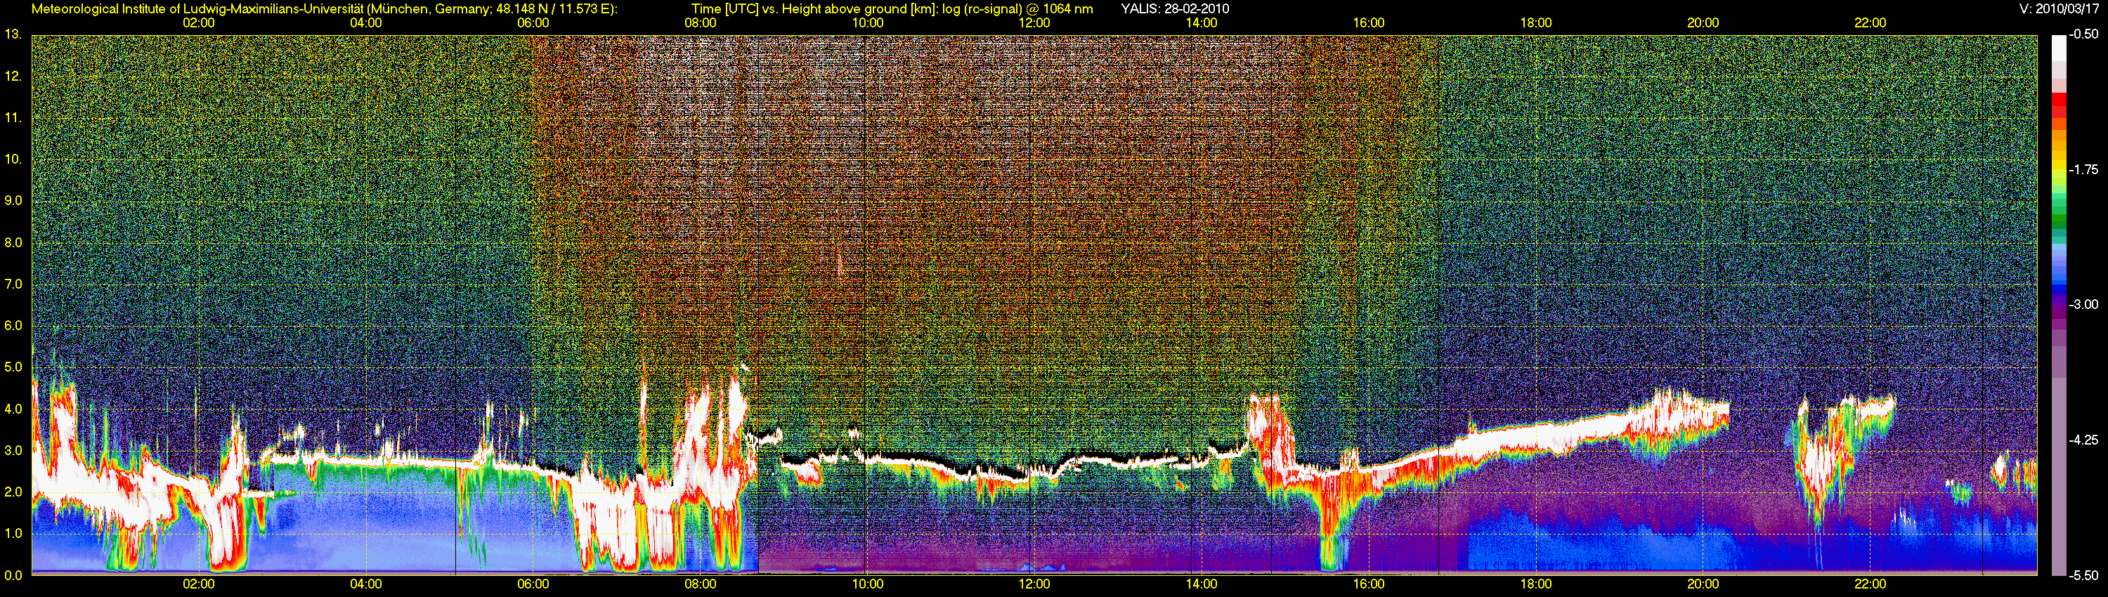Viewport: 2108px width, 597px height.
Task: Click the 10:00 label on the upper time axis
Action: (867, 23)
